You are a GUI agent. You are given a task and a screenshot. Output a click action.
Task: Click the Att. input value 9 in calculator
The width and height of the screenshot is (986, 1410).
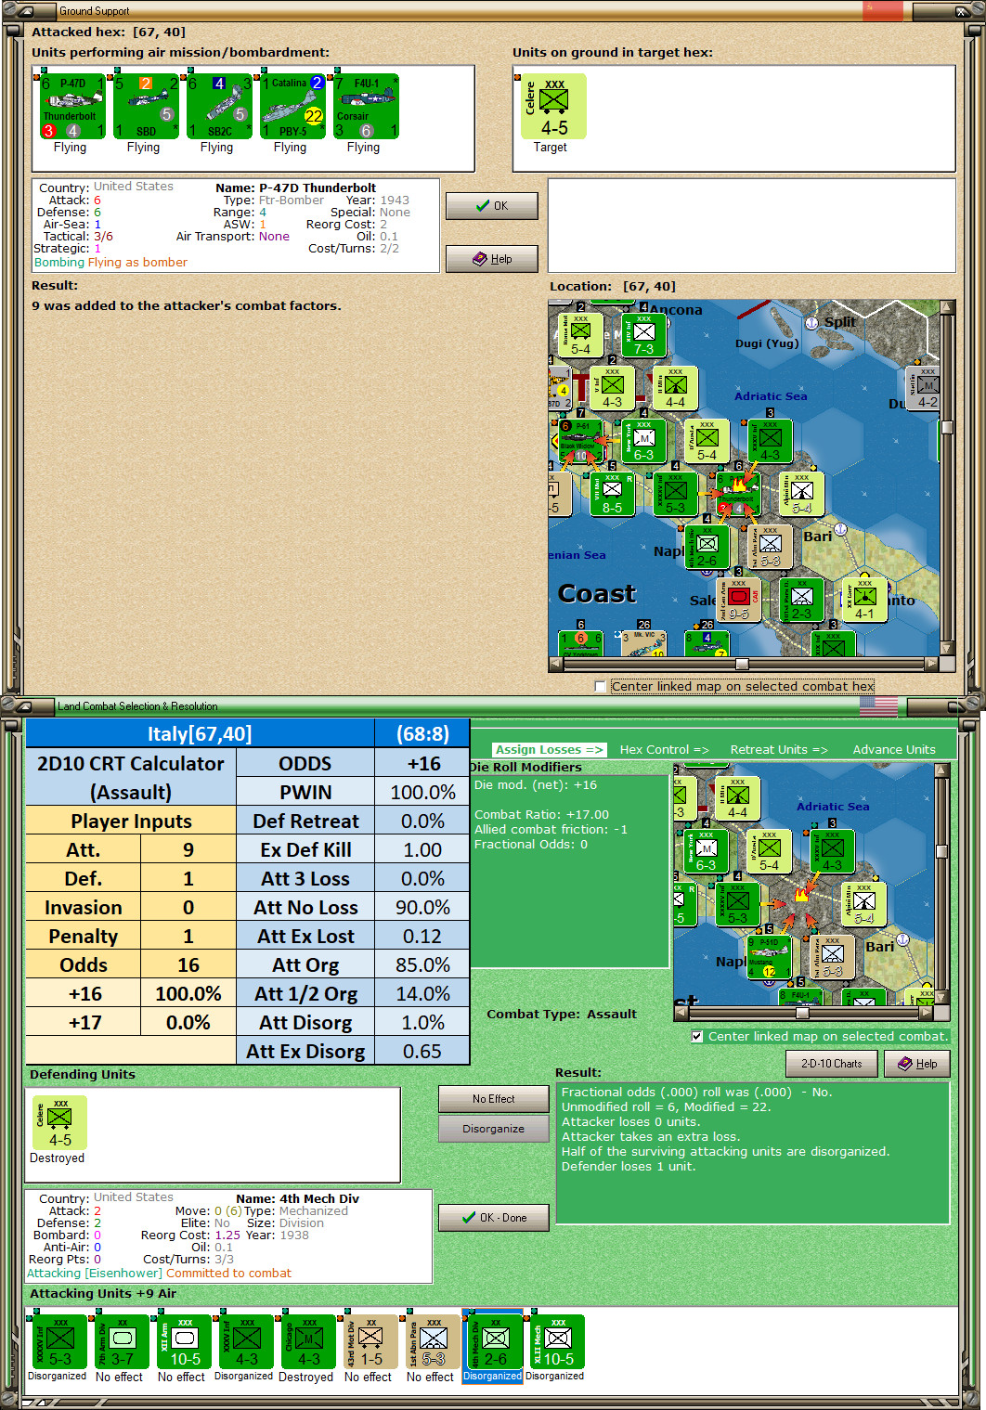188,849
